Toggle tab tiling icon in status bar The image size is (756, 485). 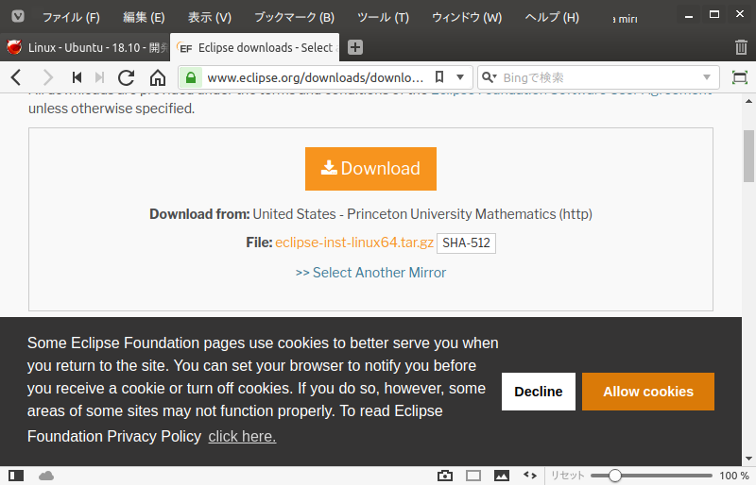[x=473, y=476]
